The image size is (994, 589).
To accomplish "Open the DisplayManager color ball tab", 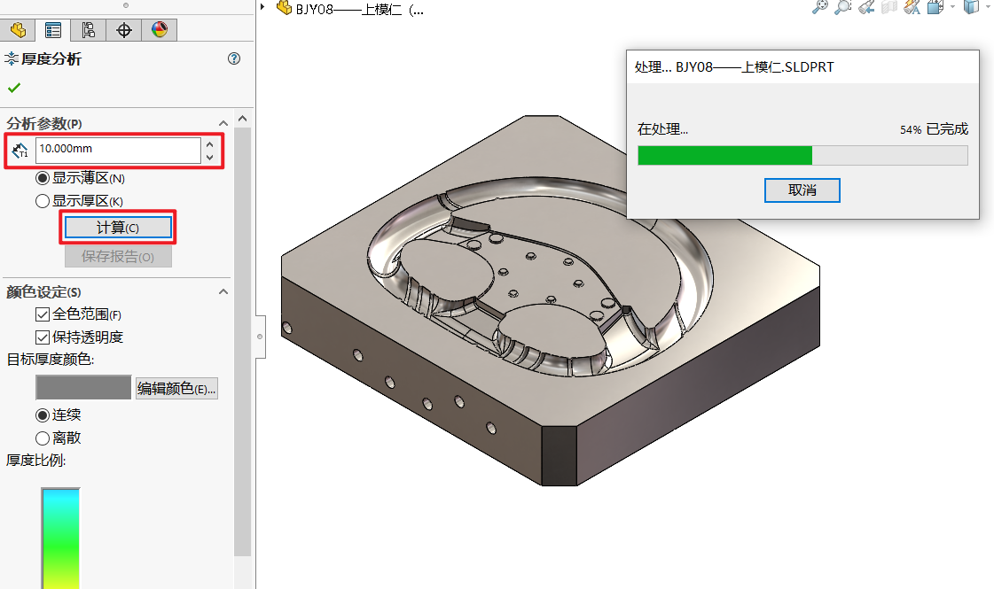I will (160, 30).
